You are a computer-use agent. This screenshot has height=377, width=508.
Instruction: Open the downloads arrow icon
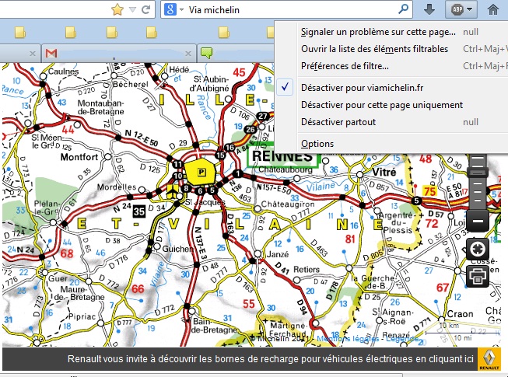429,9
